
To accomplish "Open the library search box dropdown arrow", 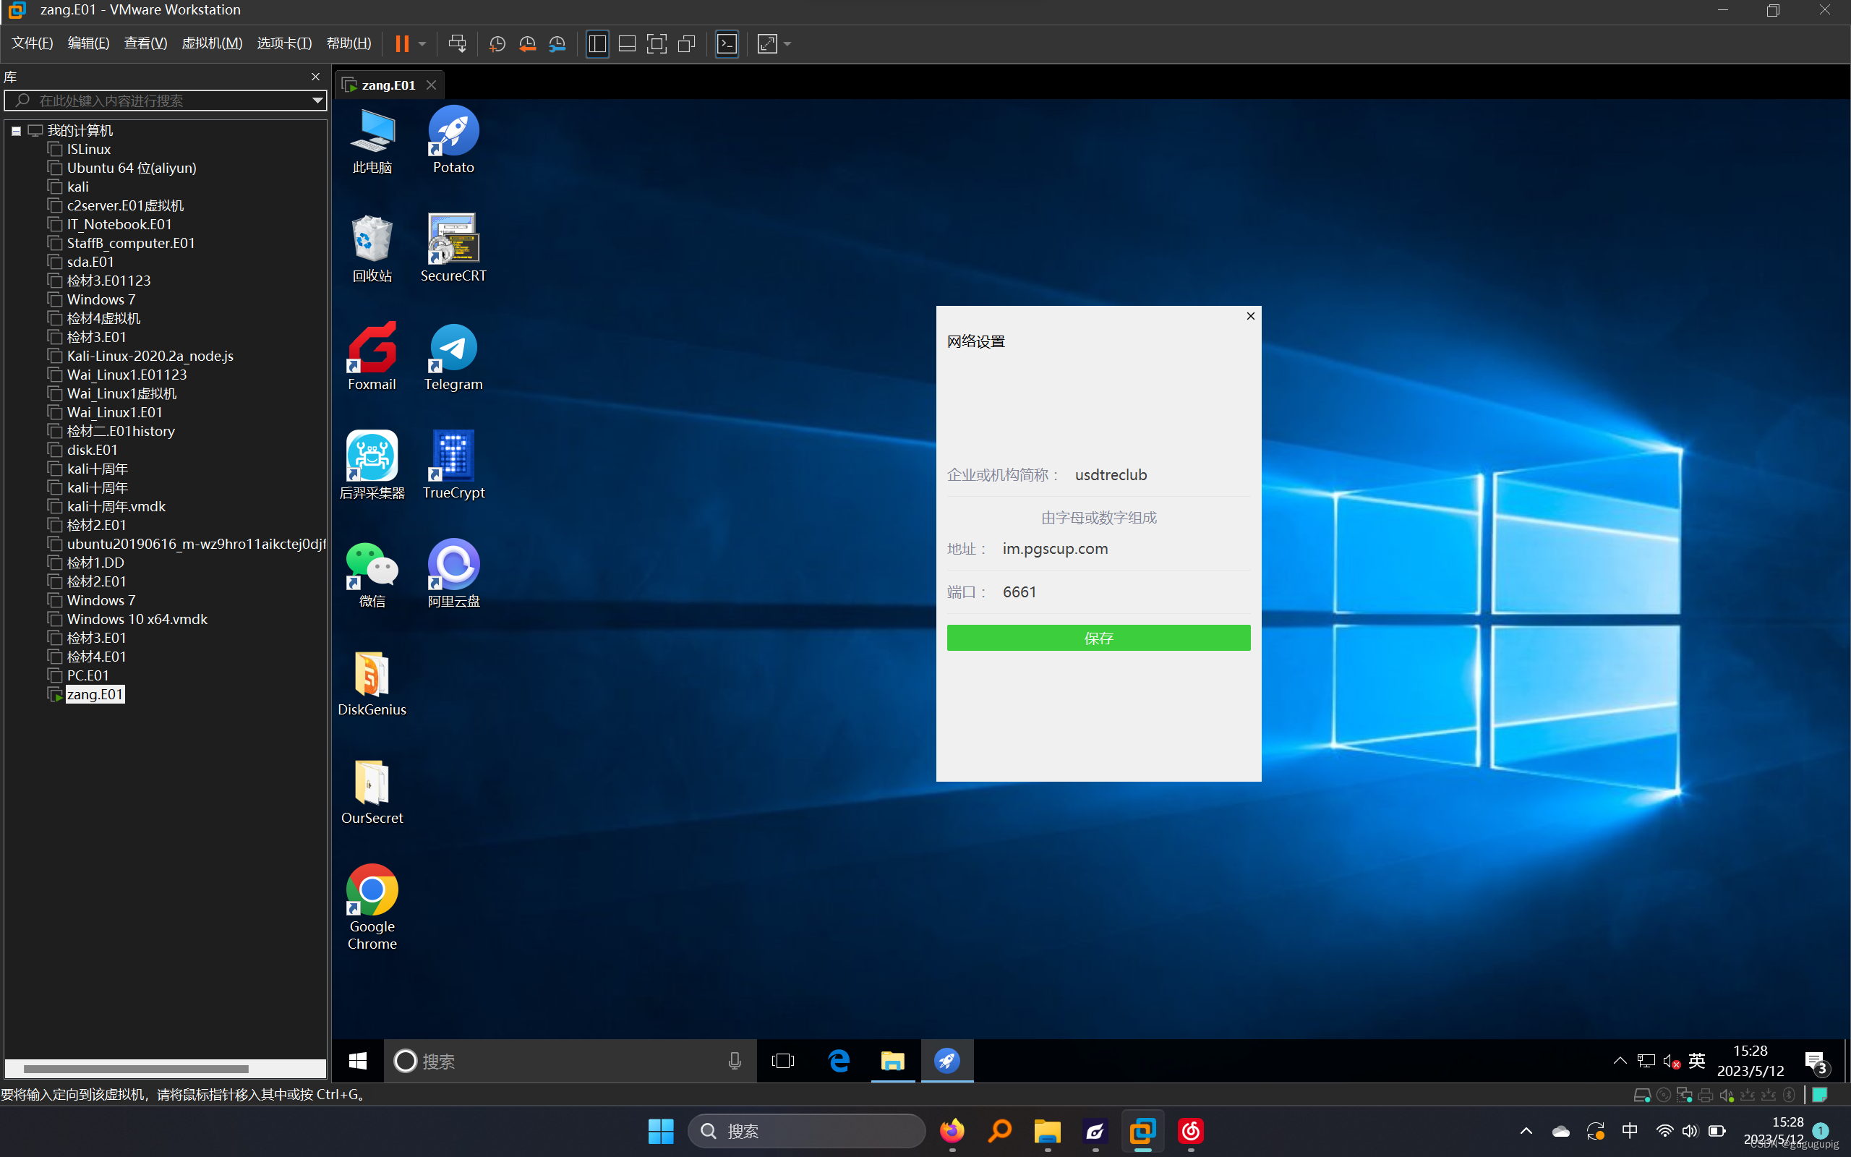I will tap(317, 101).
